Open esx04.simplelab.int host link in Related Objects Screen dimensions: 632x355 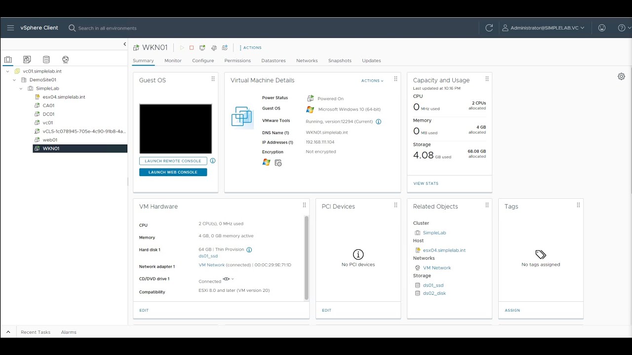[x=444, y=250]
